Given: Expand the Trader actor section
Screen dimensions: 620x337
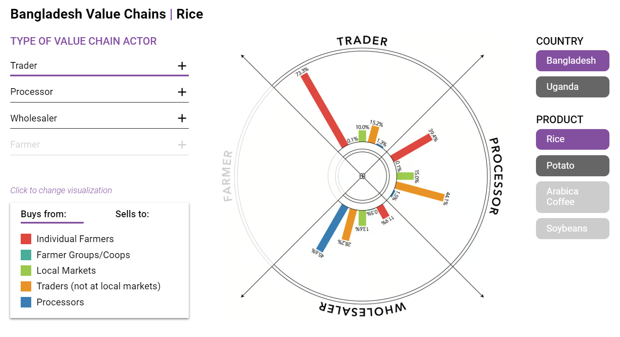Looking at the screenshot, I should pyautogui.click(x=99, y=66).
